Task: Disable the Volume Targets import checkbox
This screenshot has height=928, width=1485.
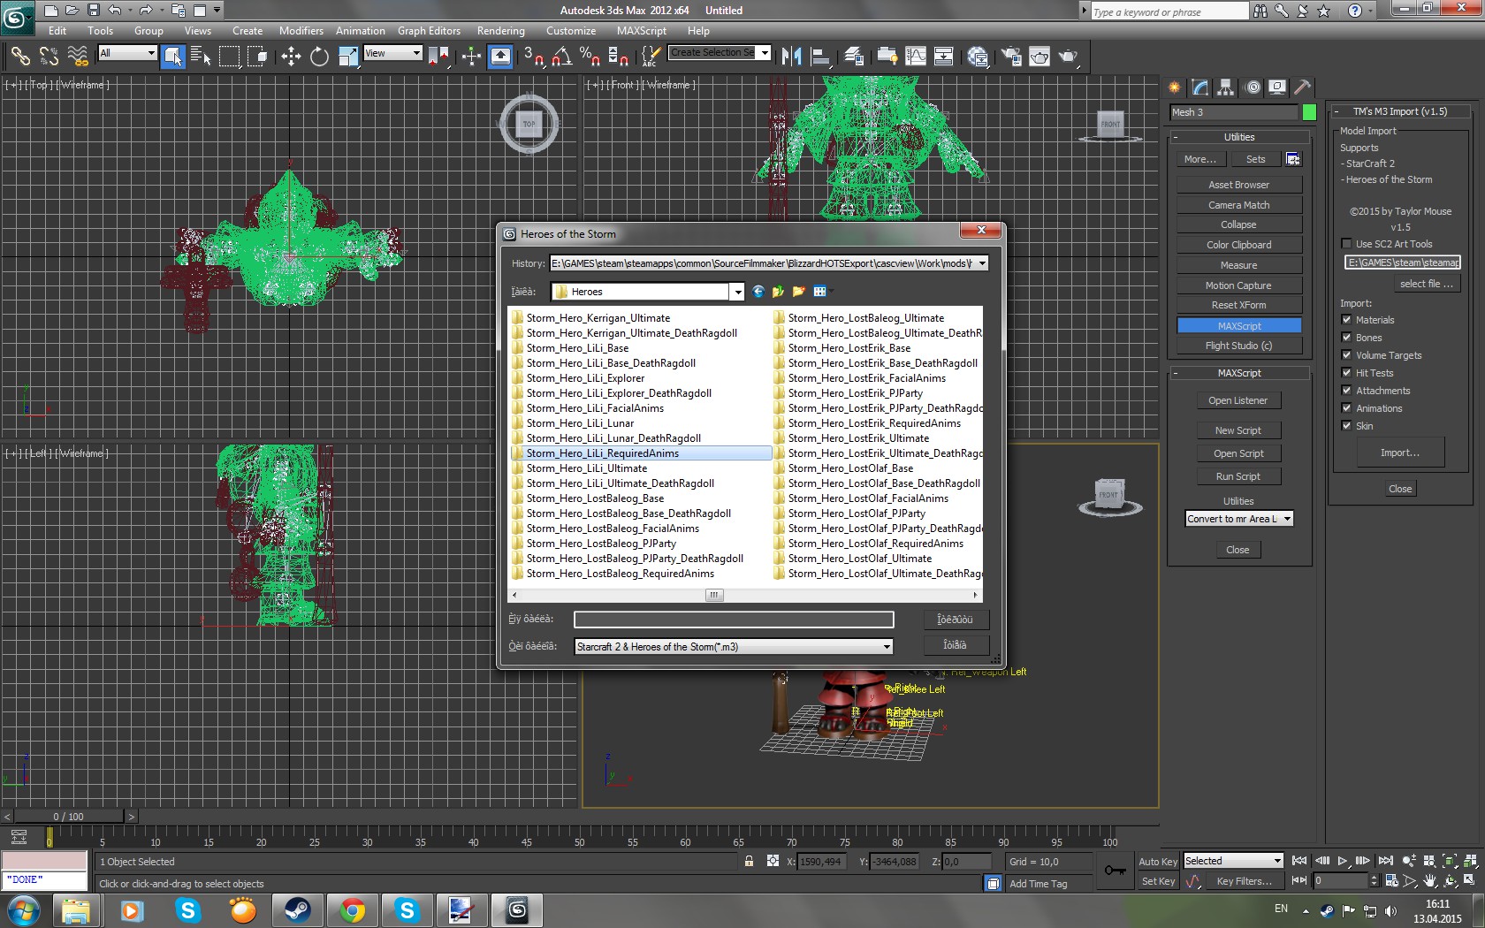Action: [1346, 355]
